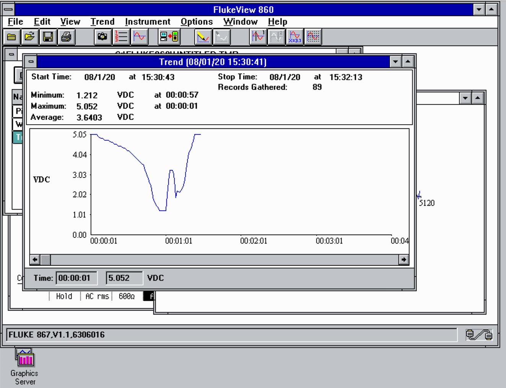Click the 600Ω label in the meter display
Viewport: 506px width, 388px height.
coord(127,296)
